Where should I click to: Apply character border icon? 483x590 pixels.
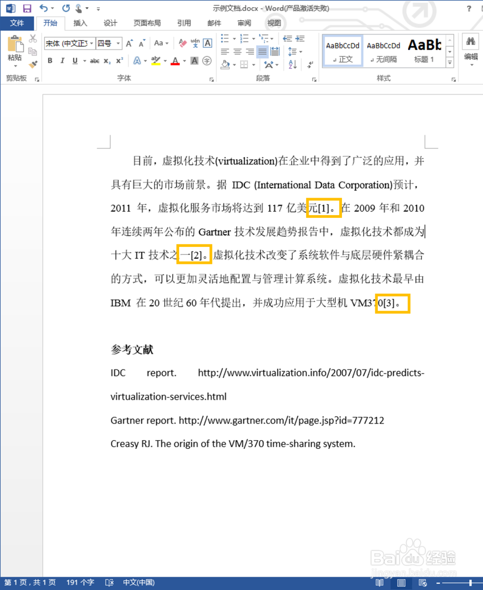208,43
